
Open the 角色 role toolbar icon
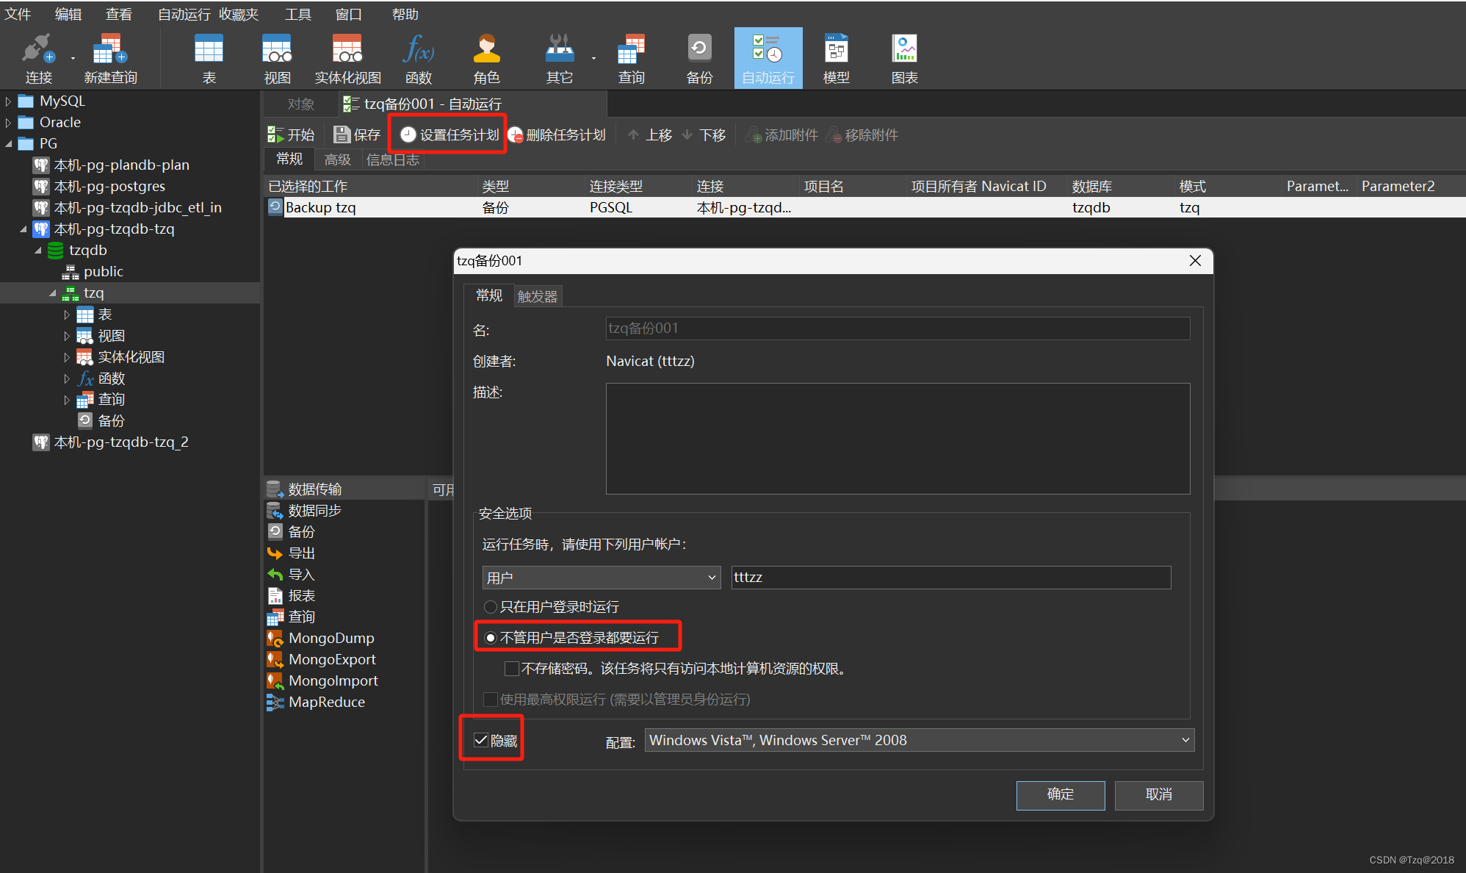coord(486,59)
